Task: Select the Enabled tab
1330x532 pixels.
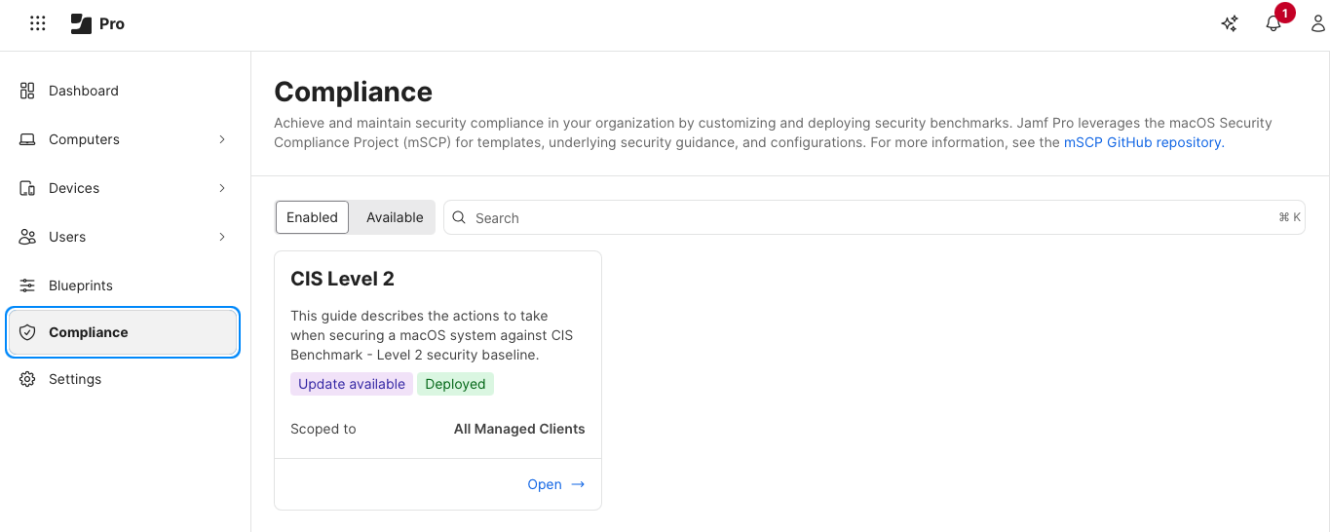Action: [312, 217]
